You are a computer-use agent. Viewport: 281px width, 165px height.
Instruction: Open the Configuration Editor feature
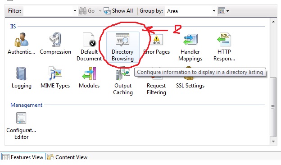[x=21, y=126]
